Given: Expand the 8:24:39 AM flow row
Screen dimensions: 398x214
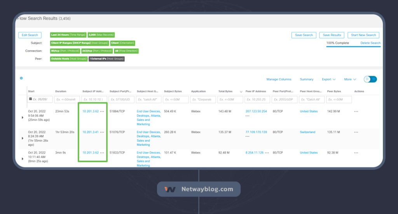Looking at the screenshot, I should (x=22, y=138).
